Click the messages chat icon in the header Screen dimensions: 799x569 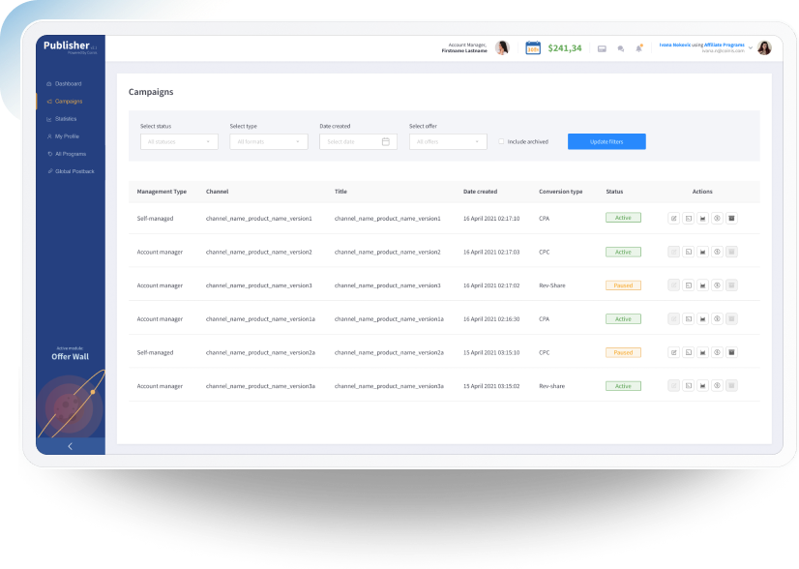(620, 48)
